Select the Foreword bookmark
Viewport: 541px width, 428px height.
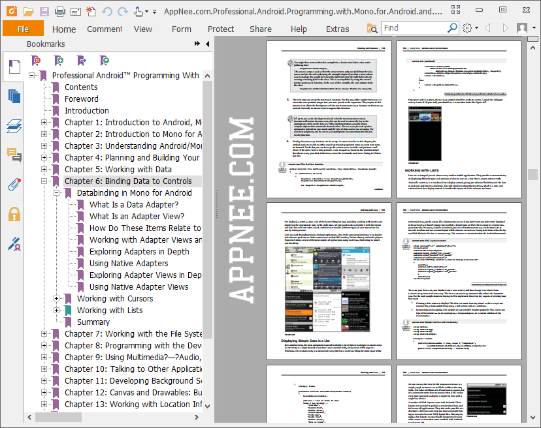click(82, 99)
